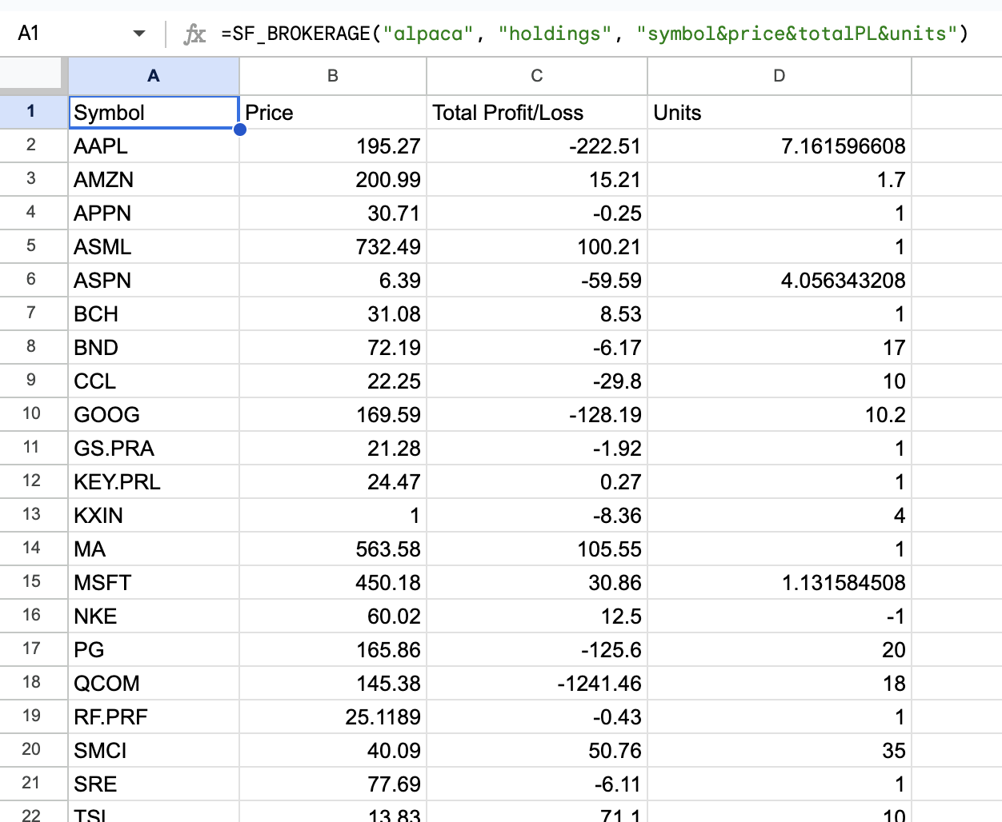
Task: Select row 20 header
Action: click(x=31, y=749)
